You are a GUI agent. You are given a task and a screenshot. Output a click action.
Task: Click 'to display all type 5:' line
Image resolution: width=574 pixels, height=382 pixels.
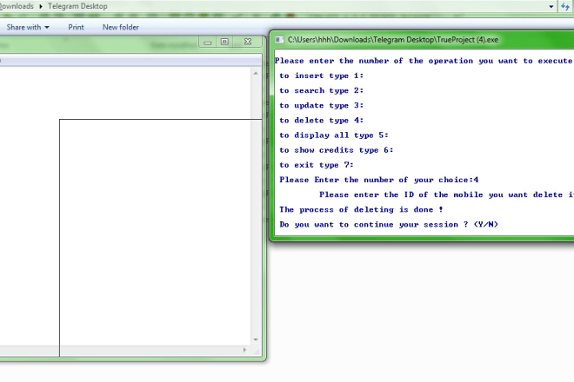coord(334,135)
